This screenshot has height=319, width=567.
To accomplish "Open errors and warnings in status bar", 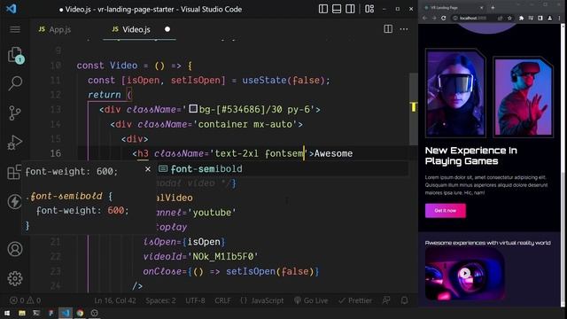I will pyautogui.click(x=26, y=300).
